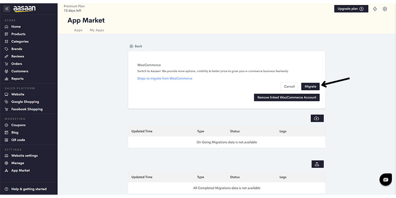
Task: Switch to the Apps tab
Action: (x=78, y=30)
